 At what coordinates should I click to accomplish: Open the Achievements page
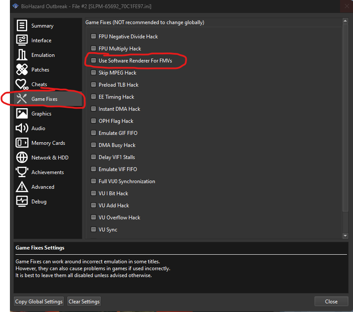click(47, 172)
